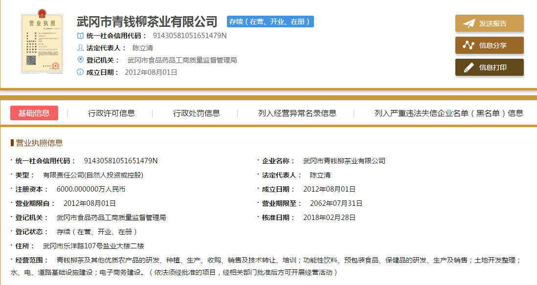Click the credit code icon beside 统一社会信用代码
The height and width of the screenshot is (285, 537).
(x=81, y=36)
